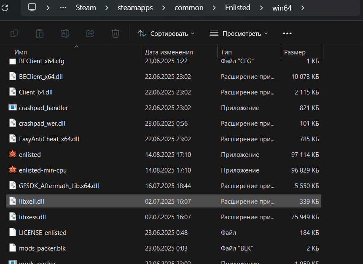Click the EasyAntiCheat_x64.dll file icon
Image resolution: width=363 pixels, height=264 pixels.
pyautogui.click(x=13, y=139)
